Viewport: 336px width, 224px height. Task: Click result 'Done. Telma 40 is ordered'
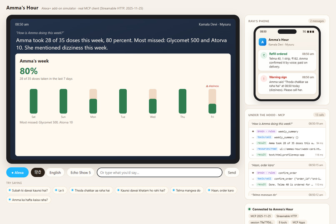click(x=287, y=184)
